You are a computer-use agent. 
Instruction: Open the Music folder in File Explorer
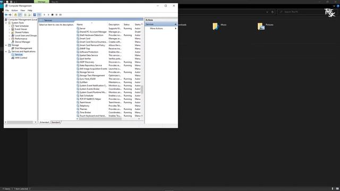(x=219, y=26)
